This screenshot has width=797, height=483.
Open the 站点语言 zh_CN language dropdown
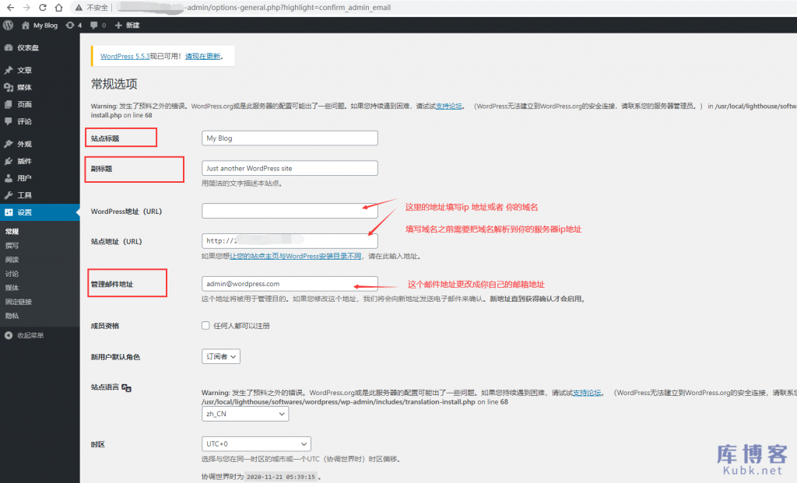tap(244, 414)
